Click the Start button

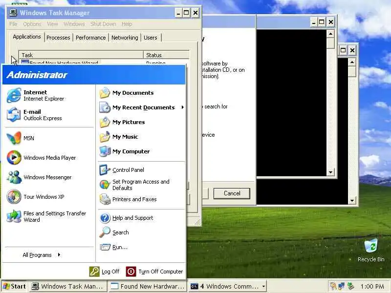click(15, 287)
